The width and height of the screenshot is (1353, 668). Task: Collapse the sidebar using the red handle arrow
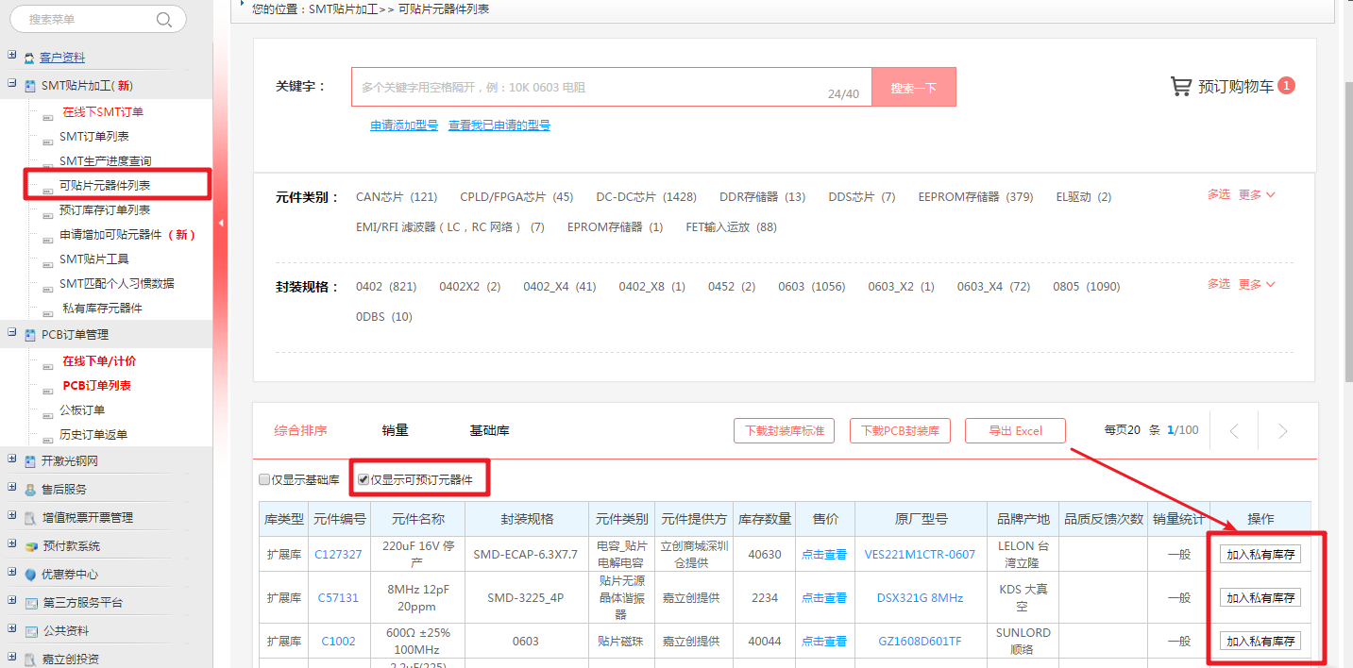[x=221, y=224]
